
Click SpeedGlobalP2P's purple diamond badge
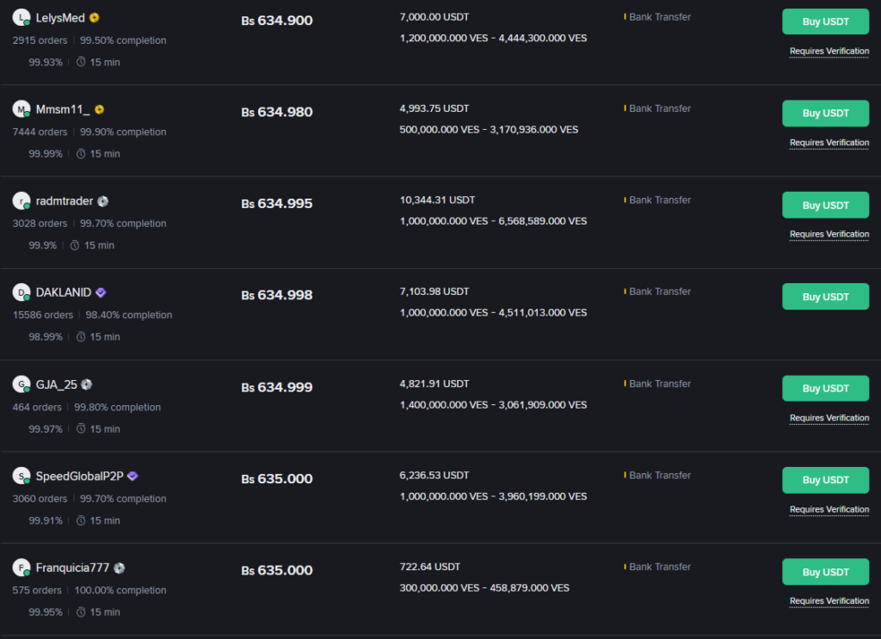[x=132, y=476]
